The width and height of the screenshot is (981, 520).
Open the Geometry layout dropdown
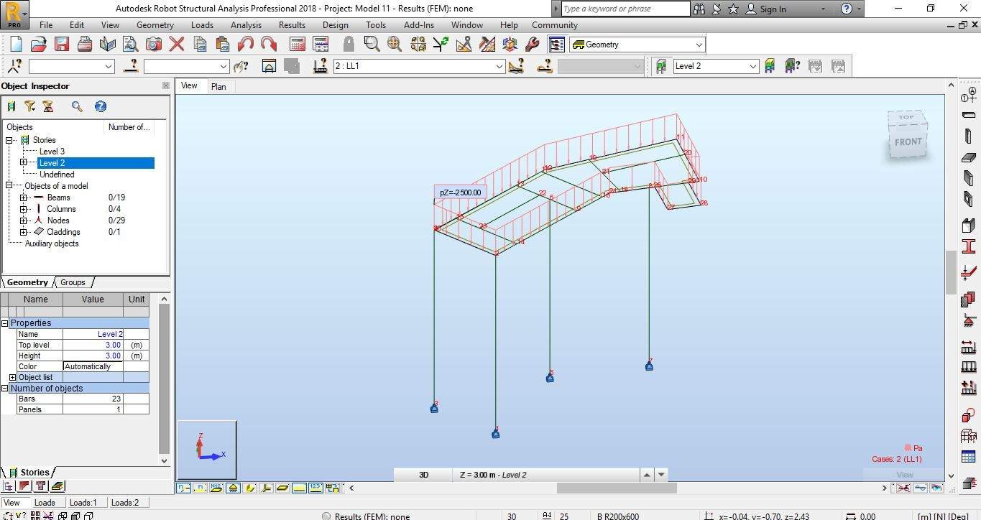[699, 45]
